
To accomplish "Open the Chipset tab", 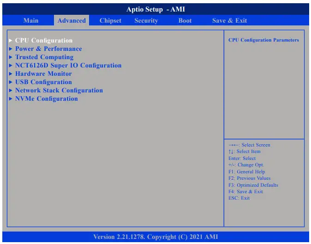I will (110, 20).
